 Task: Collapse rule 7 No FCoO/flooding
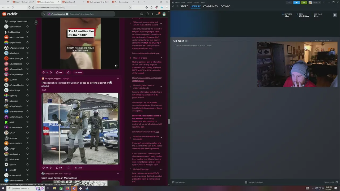pyautogui.click(x=161, y=169)
